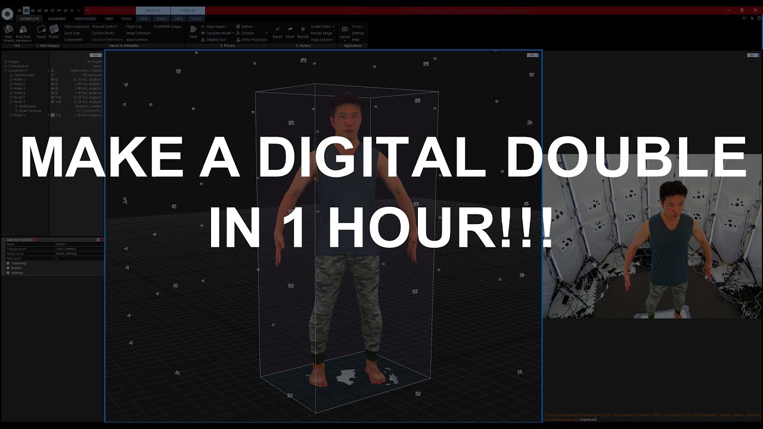Viewport: 763px width, 429px height.
Task: Expand the Report section in Selected model panel
Action: pyautogui.click(x=8, y=268)
